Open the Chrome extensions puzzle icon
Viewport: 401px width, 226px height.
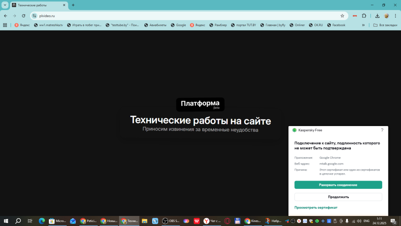coord(364,16)
